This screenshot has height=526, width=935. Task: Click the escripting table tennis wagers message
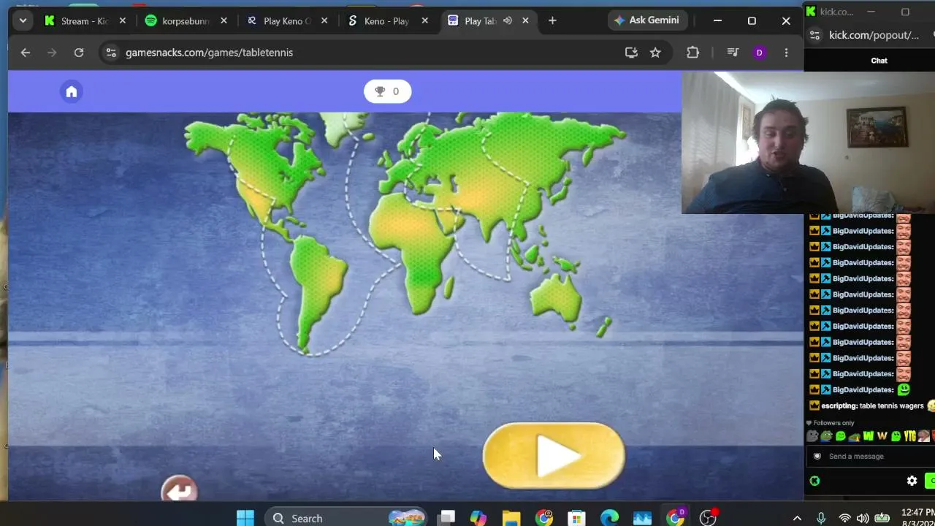click(873, 405)
